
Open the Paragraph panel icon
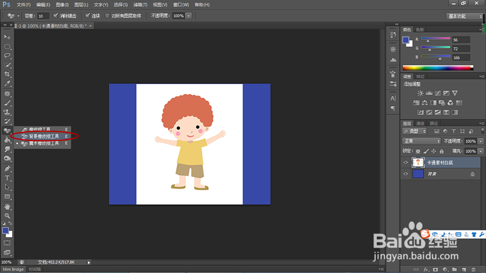tap(393, 108)
